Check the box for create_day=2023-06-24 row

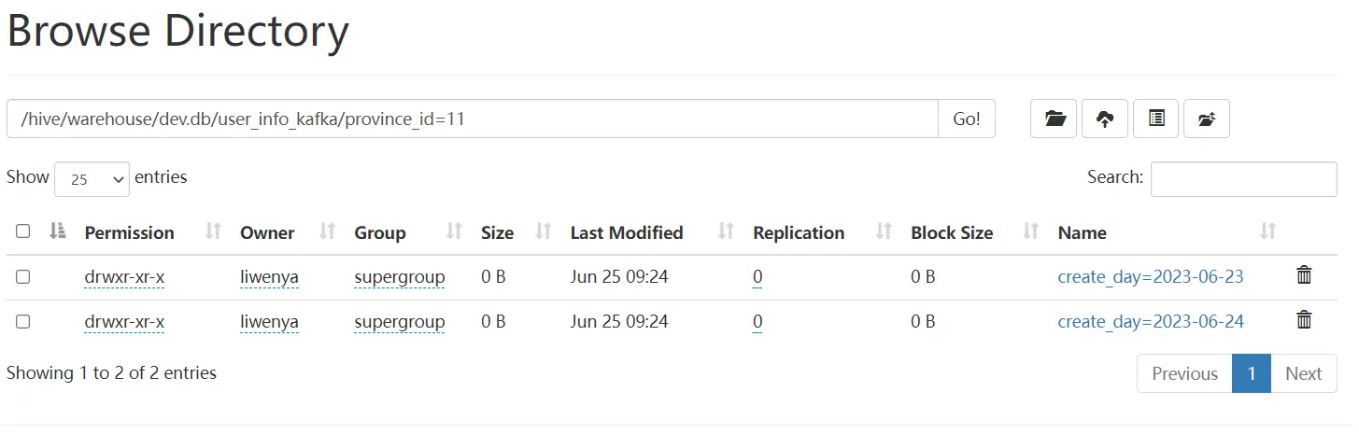point(23,321)
